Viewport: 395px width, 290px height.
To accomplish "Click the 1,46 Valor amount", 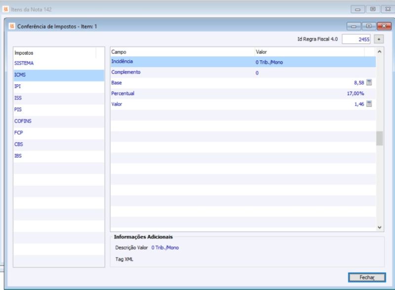I will [359, 104].
